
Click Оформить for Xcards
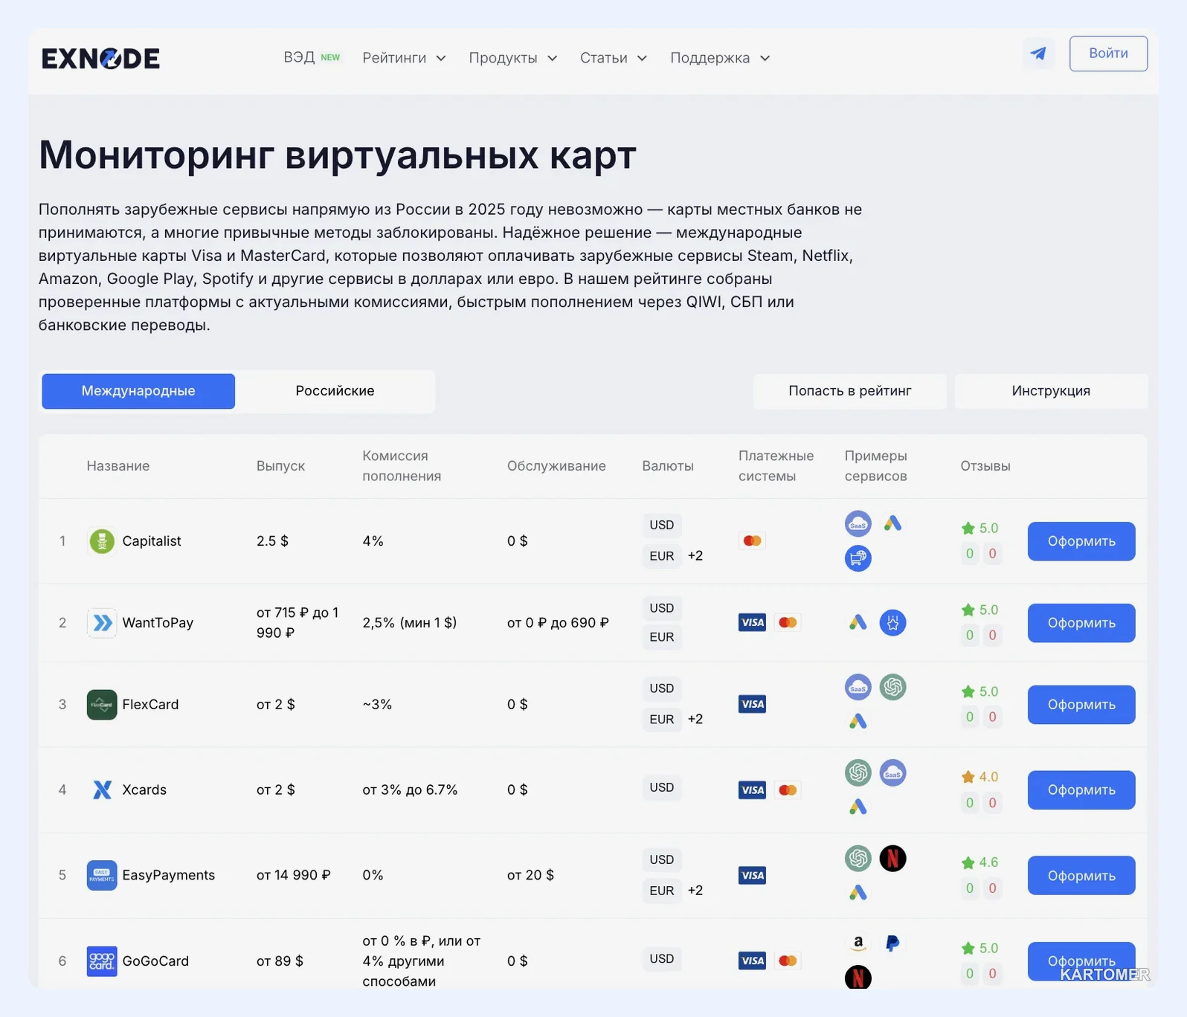(x=1081, y=790)
